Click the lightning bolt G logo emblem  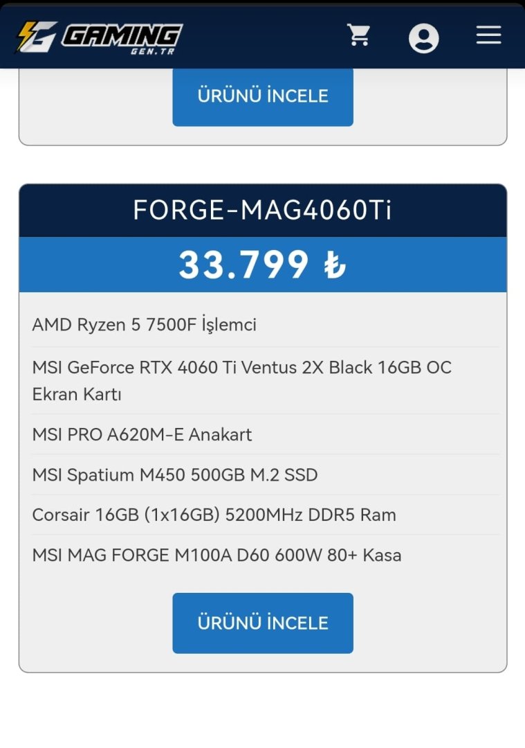pyautogui.click(x=35, y=37)
